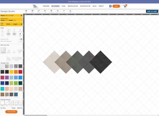Viewport: 159px width, 116px height.
Task: Choose the Select pointer tool
Action: coord(2,30)
